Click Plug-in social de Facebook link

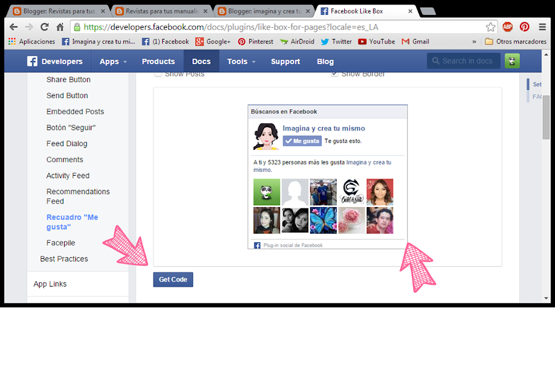(293, 245)
